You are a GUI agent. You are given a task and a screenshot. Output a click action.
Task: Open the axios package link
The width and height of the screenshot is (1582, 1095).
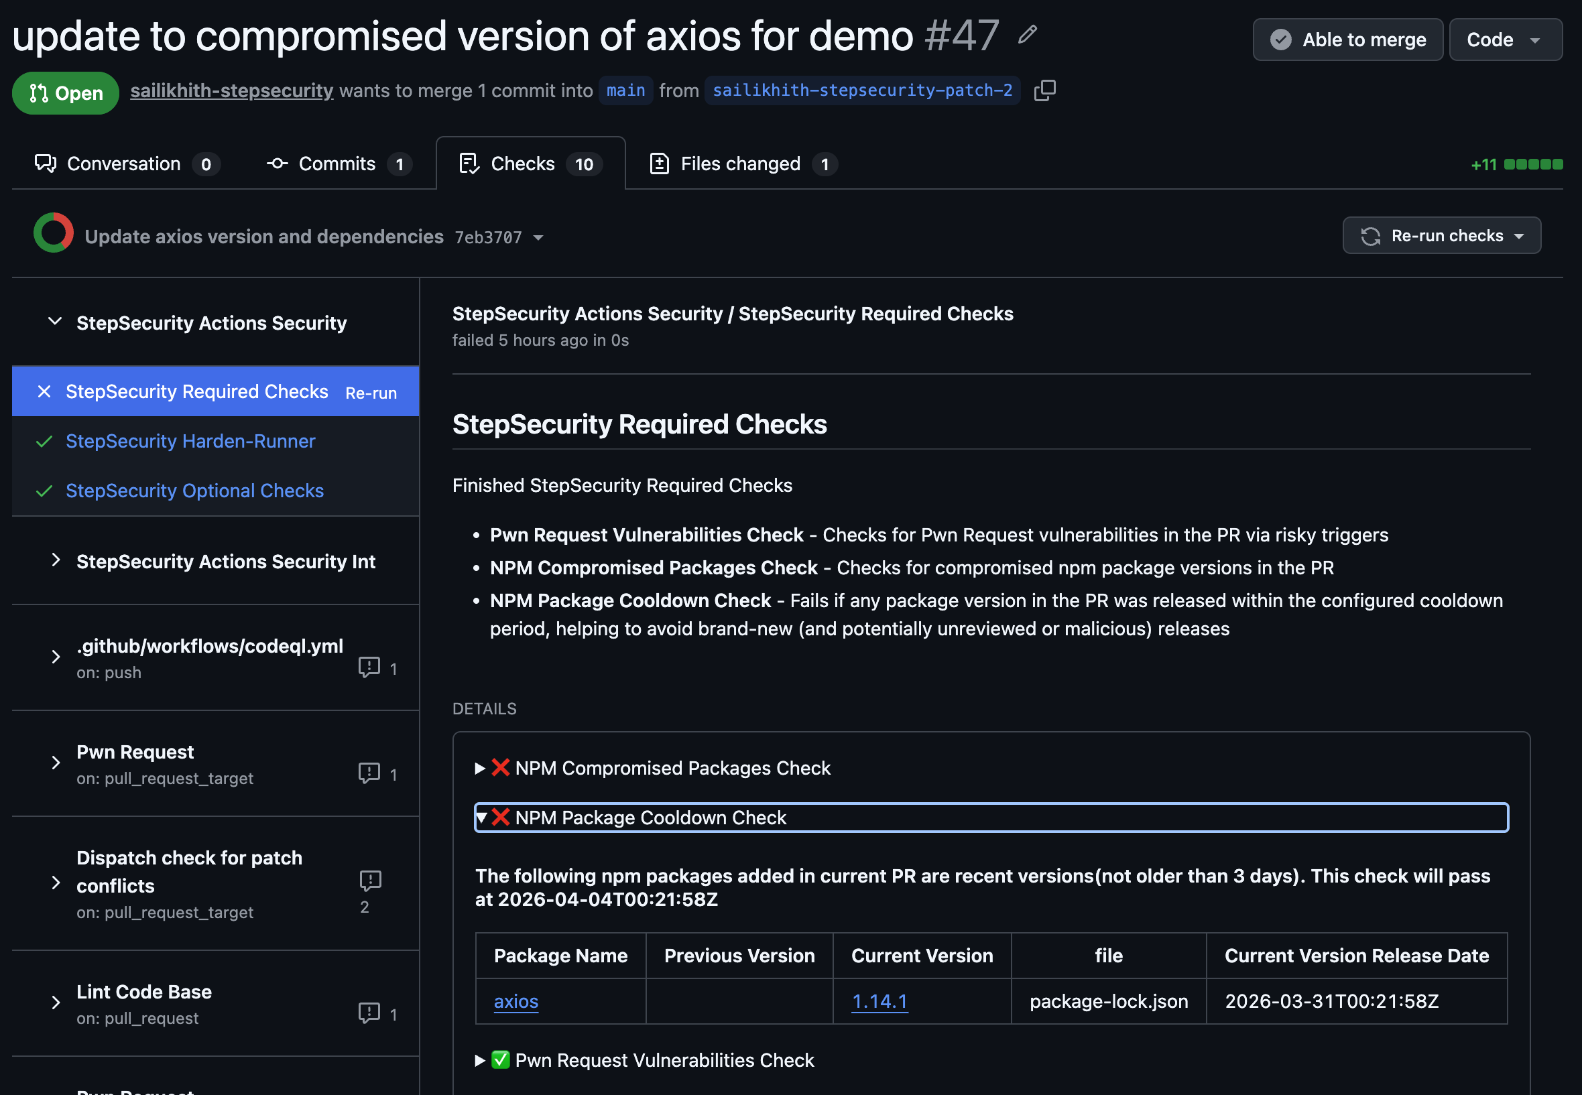point(515,1001)
